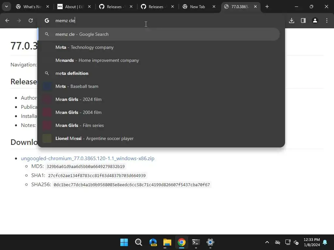334x250 pixels.
Task: Reload the current page
Action: [31, 21]
